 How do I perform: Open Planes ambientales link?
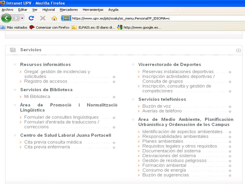click(163, 141)
